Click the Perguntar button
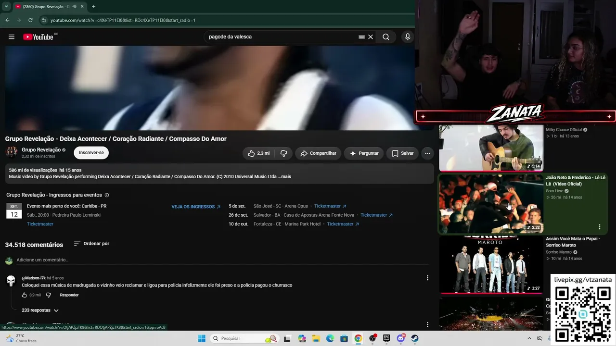 [364, 153]
